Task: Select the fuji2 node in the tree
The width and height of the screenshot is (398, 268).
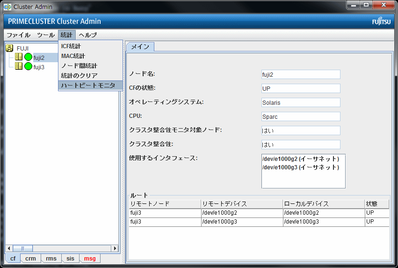Action: click(39, 58)
